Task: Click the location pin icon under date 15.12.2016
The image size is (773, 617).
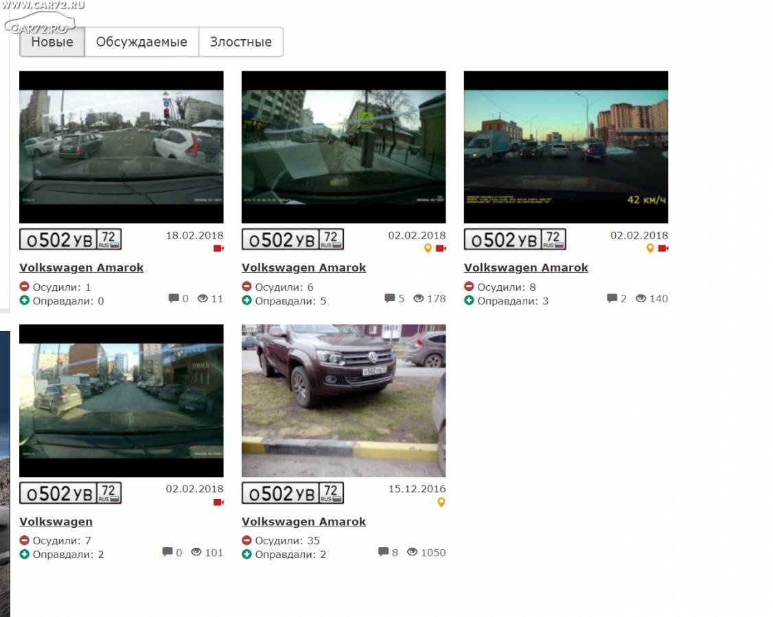Action: [441, 503]
